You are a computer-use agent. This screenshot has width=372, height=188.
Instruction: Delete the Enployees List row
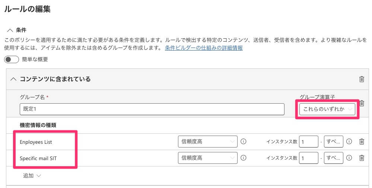(x=361, y=142)
